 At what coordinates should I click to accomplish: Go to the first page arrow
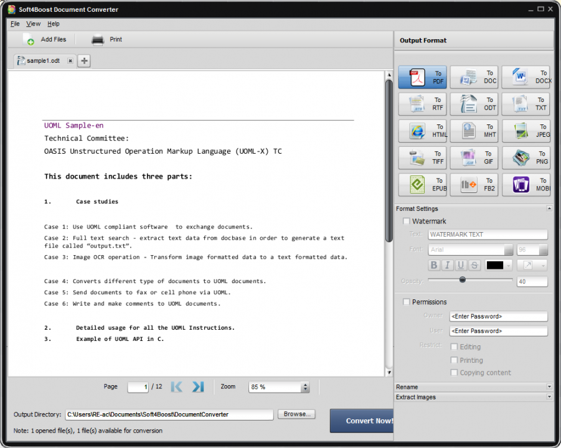click(x=177, y=386)
